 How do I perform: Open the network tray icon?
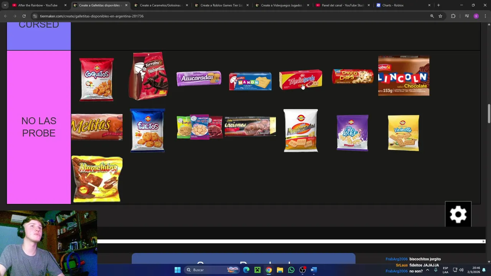[x=455, y=270]
